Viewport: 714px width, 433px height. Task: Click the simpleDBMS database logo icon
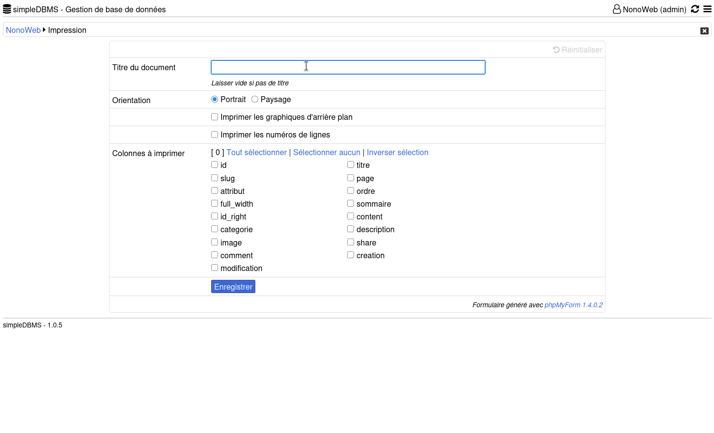7,9
